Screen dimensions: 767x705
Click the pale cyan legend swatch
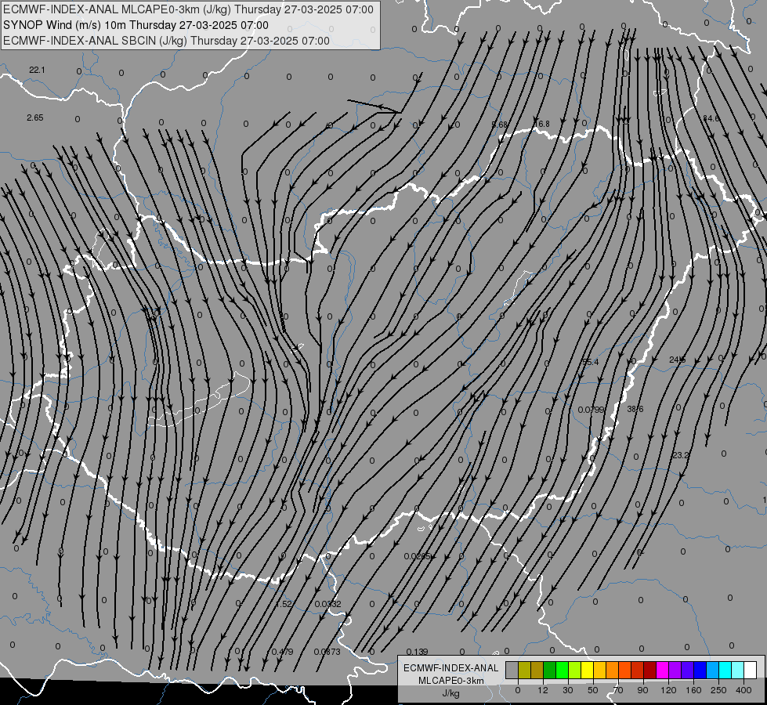(738, 670)
